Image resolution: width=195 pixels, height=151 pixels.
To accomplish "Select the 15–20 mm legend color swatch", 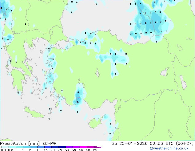I will pos(48,147).
